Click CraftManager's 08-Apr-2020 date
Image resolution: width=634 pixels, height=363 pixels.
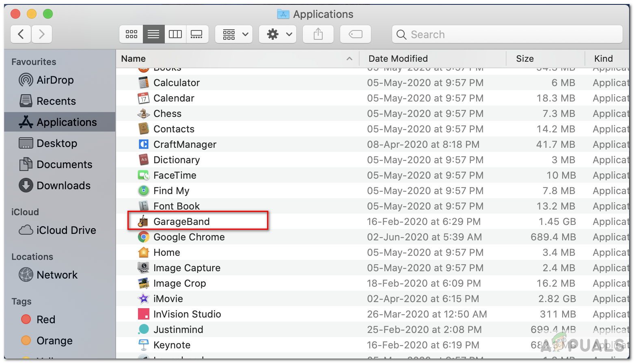point(423,145)
